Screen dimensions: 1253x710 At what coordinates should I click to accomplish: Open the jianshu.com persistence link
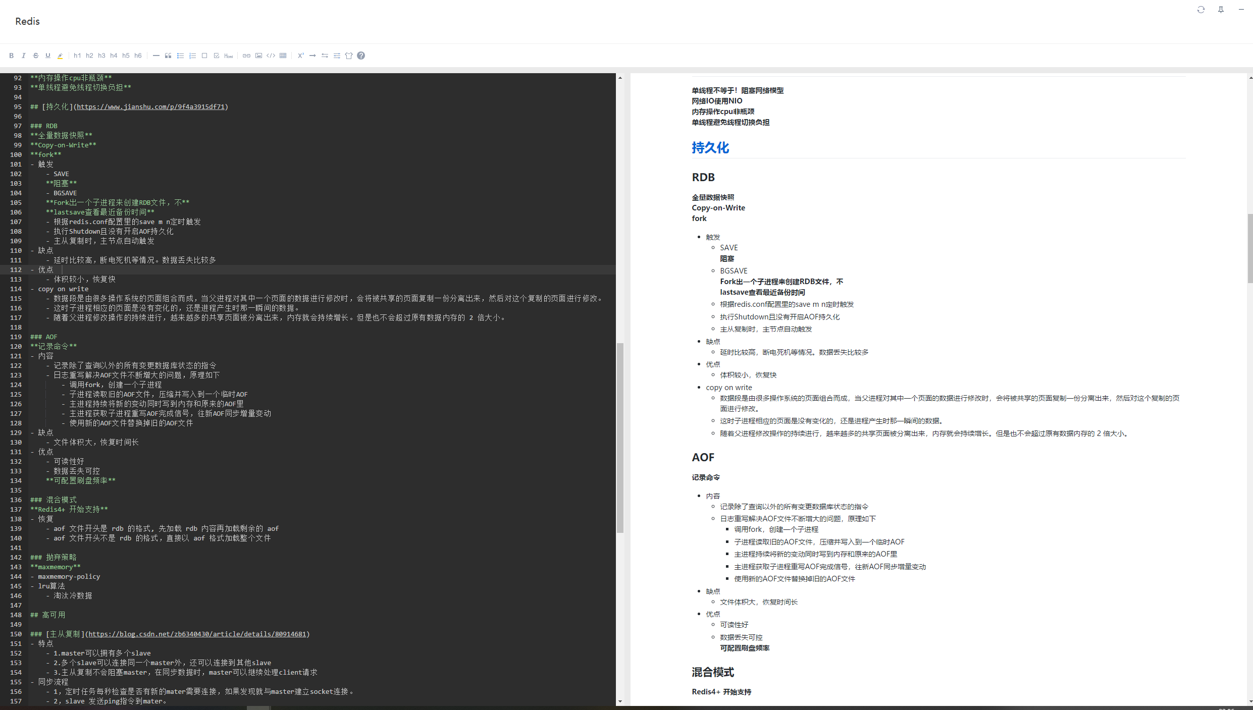click(150, 106)
